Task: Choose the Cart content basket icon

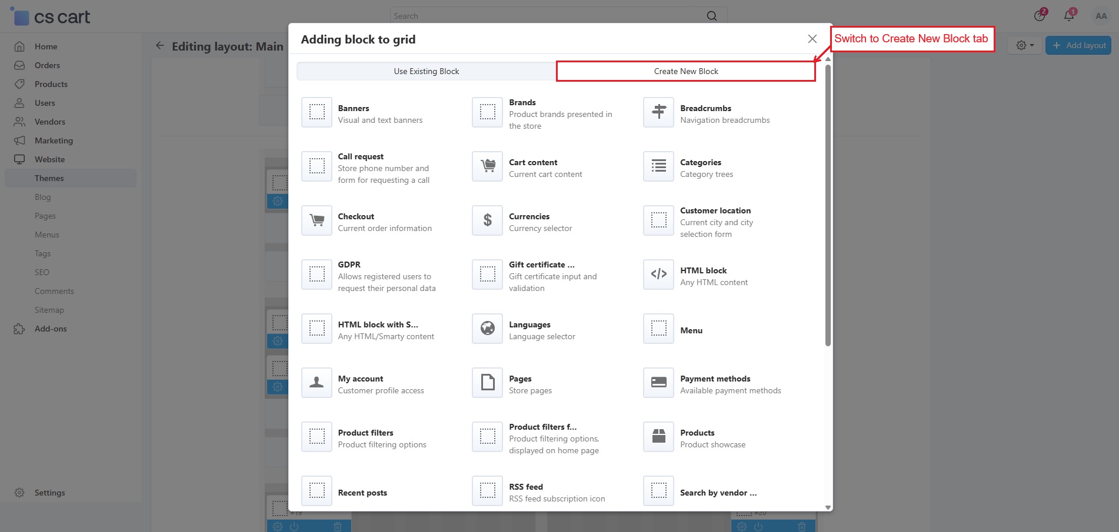Action: click(487, 166)
